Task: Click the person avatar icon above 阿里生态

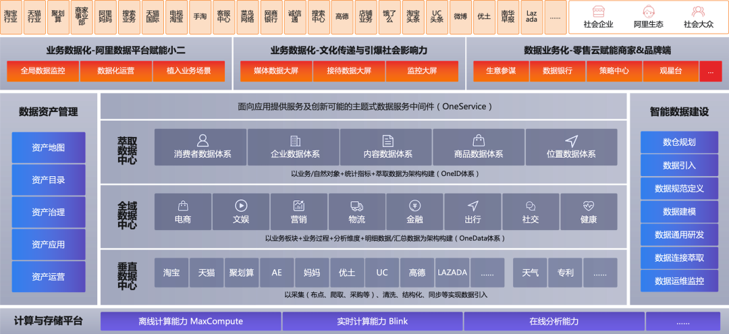Action: [x=648, y=11]
